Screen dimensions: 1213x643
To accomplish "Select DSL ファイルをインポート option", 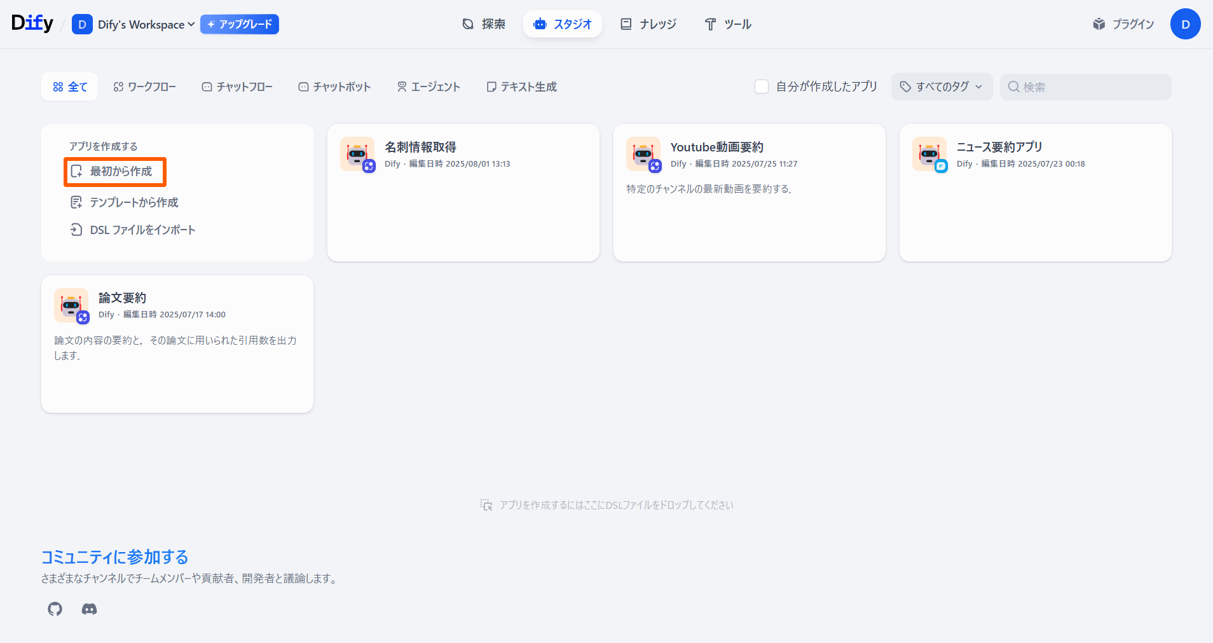I will click(x=133, y=230).
